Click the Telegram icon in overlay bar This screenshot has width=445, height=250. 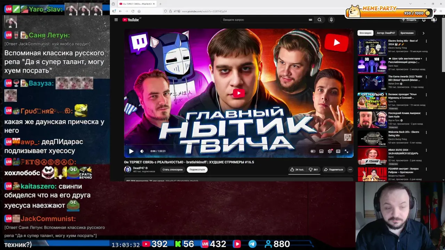click(252, 244)
